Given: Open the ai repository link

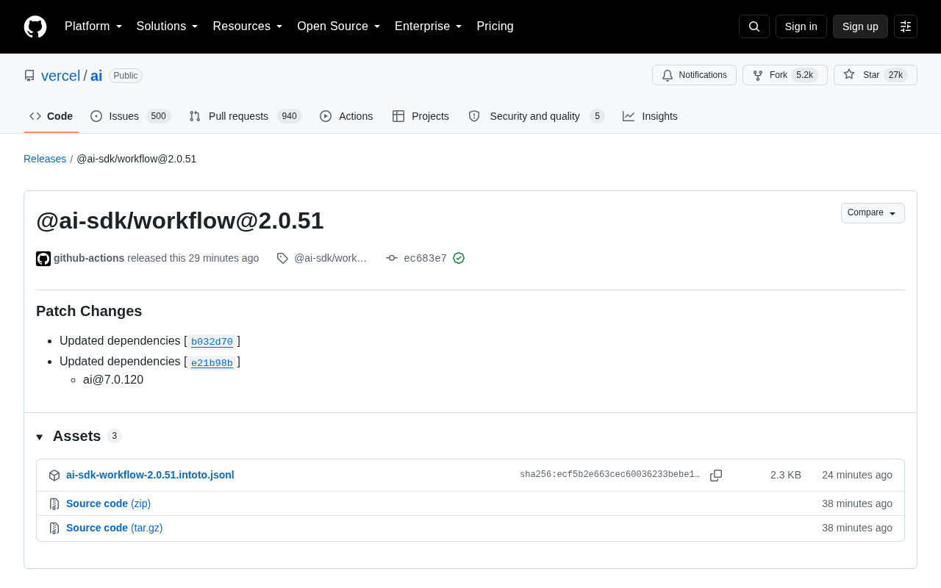Looking at the screenshot, I should pos(96,76).
